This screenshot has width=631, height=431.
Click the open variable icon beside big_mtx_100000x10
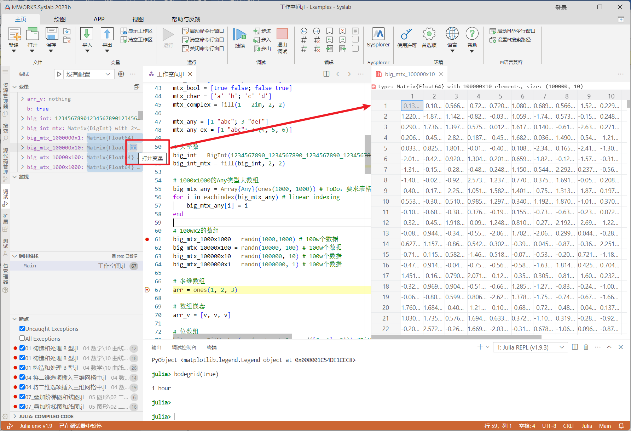point(133,147)
